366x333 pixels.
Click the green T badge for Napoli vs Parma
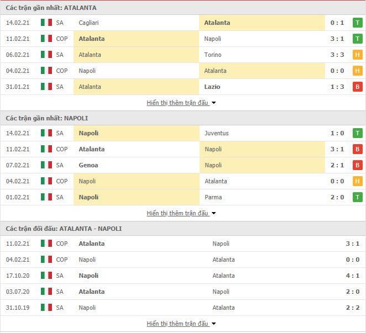pyautogui.click(x=357, y=197)
